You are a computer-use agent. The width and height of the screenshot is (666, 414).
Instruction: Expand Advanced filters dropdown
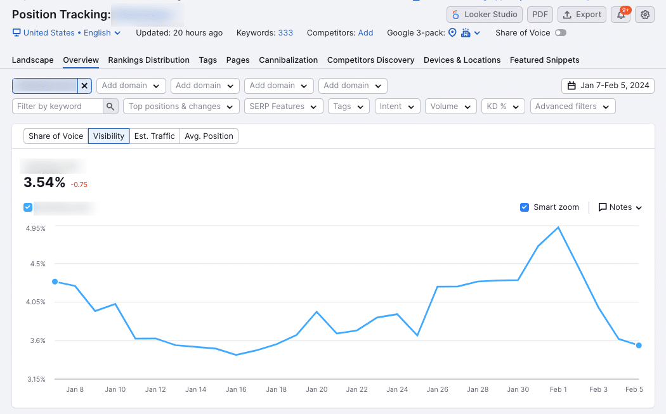click(x=573, y=106)
